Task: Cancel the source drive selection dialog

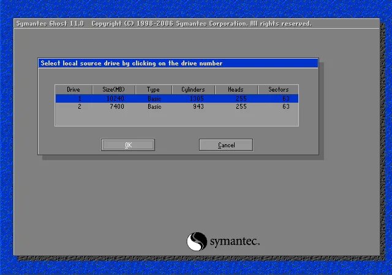Action: tap(226, 145)
